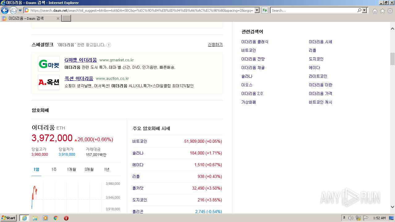Open Favorites star icon
The image size is (395, 222).
382,11
